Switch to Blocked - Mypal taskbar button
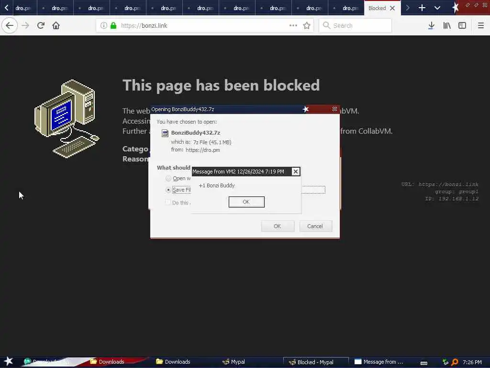This screenshot has height=368, width=490. [316, 362]
